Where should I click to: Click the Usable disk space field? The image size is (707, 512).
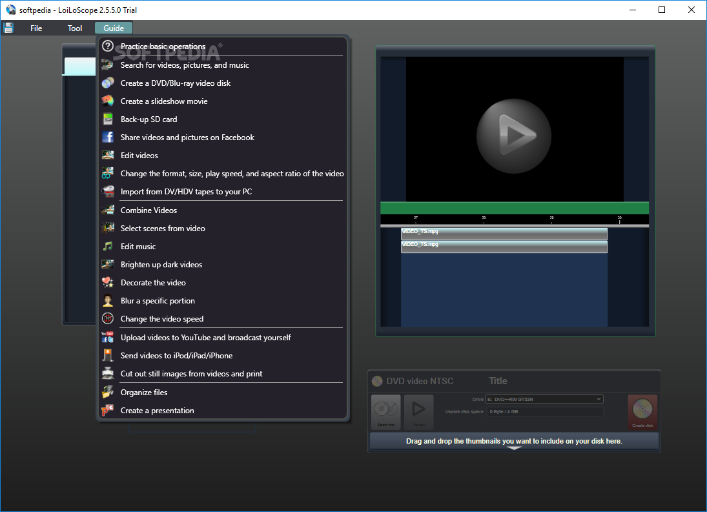coord(545,411)
